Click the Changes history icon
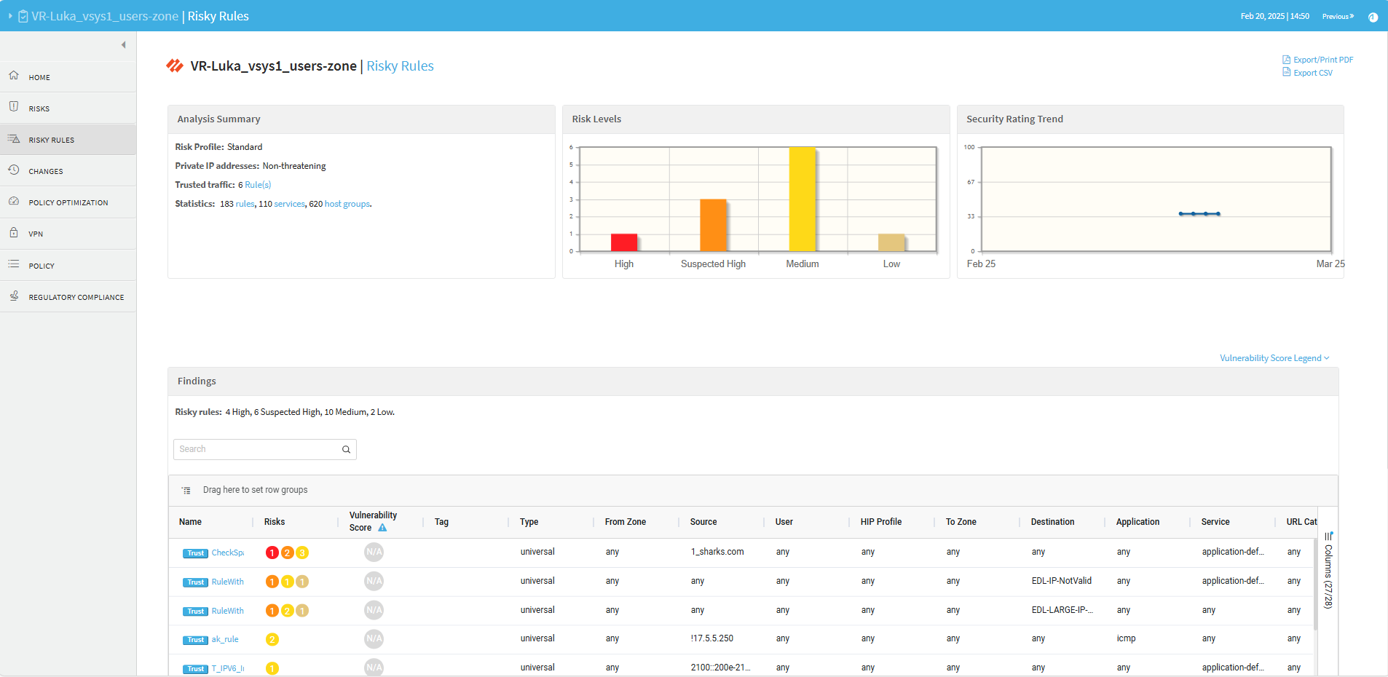The height and width of the screenshot is (677, 1388). 14,170
